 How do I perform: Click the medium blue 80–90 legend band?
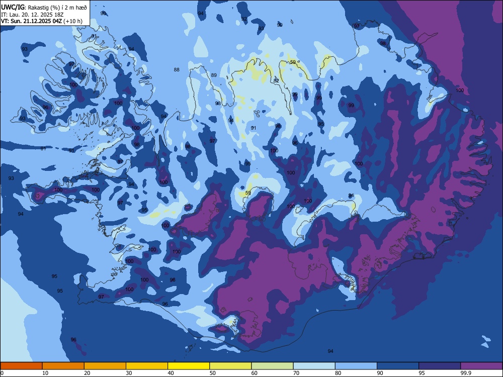coord(356,366)
